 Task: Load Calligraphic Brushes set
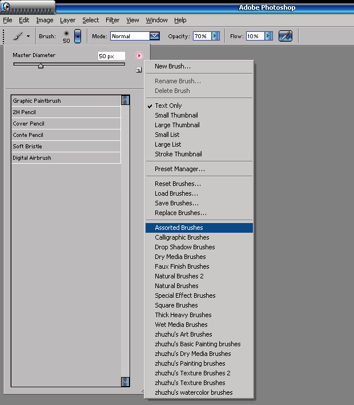click(199, 237)
